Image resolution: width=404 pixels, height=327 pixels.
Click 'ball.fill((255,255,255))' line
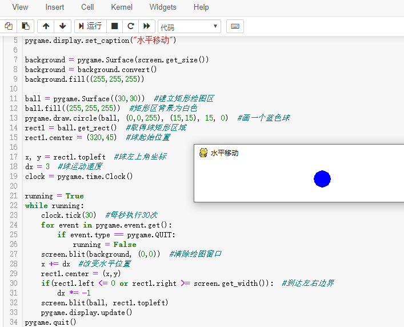point(73,108)
